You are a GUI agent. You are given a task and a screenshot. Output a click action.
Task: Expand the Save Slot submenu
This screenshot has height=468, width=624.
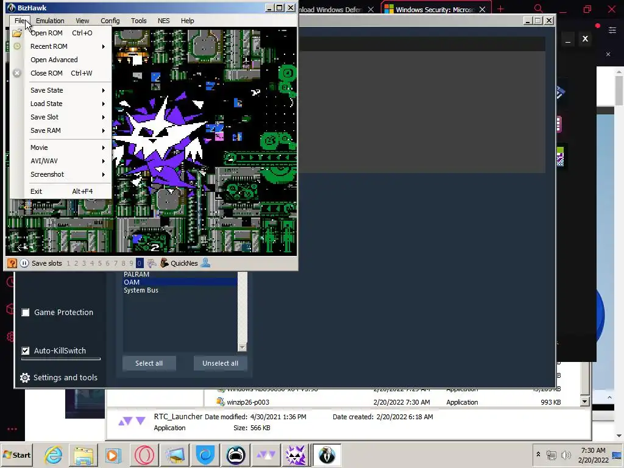[60, 117]
